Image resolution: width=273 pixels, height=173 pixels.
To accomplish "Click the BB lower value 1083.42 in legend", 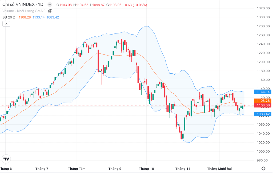I will pyautogui.click(x=53, y=17).
